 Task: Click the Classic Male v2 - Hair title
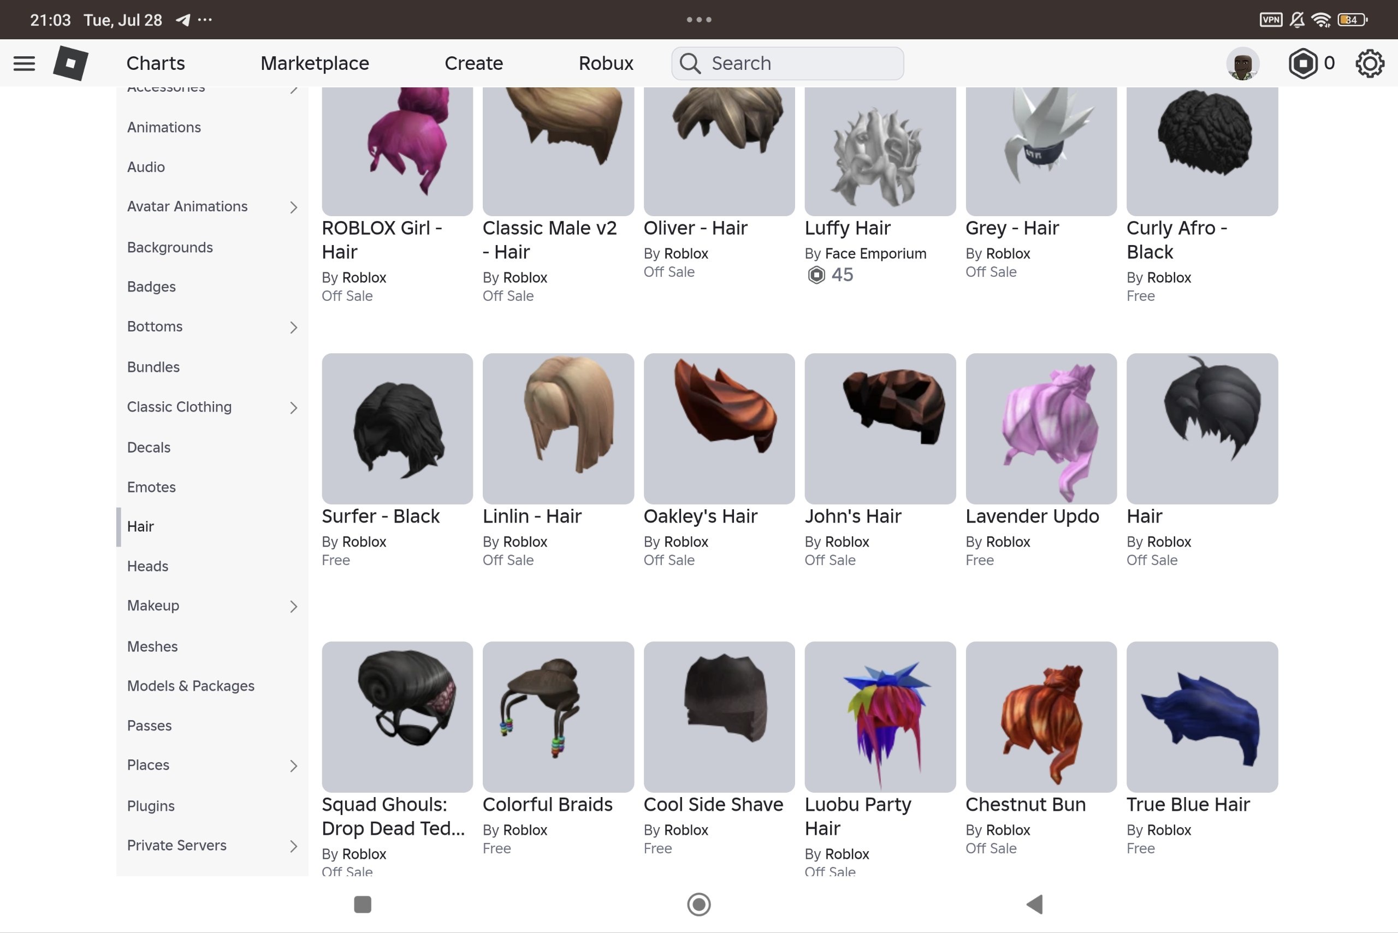549,240
